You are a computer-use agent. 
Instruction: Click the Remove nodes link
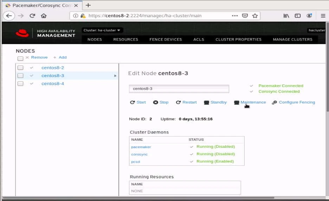pos(39,57)
